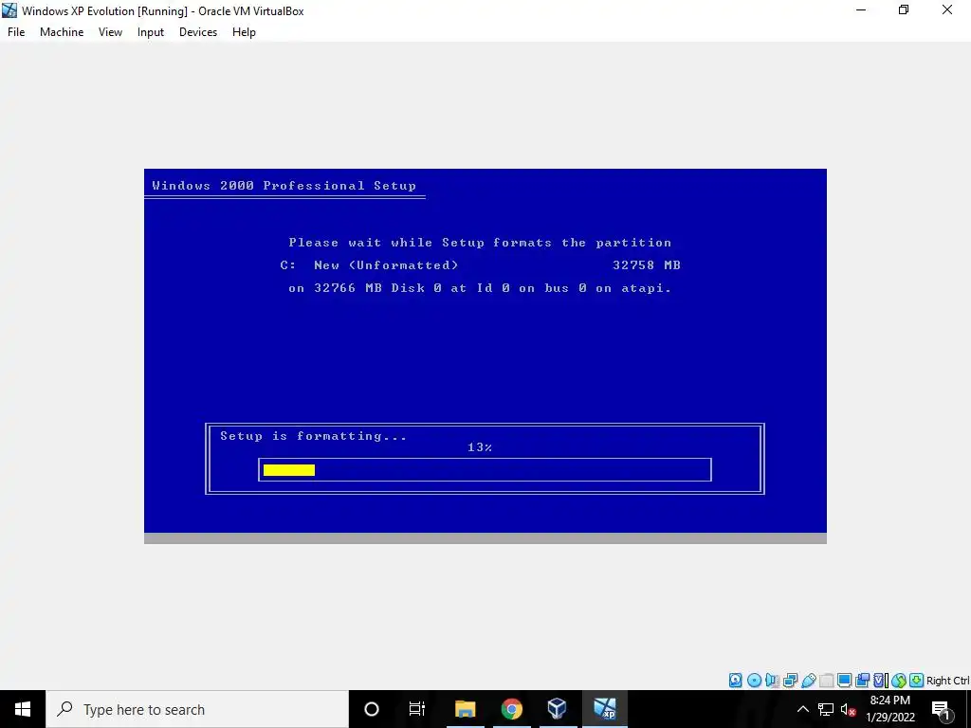Click the 13% progress text
Screen dimensions: 971x728
pyautogui.click(x=480, y=447)
